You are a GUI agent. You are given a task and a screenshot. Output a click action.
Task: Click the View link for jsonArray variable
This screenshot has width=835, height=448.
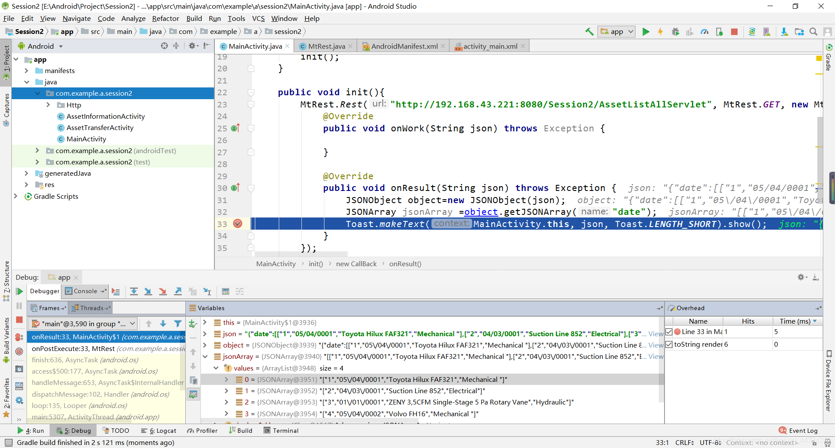656,356
